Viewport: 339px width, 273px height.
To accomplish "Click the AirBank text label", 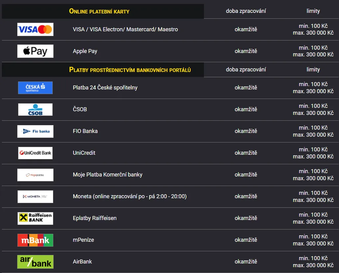I will [x=82, y=262].
